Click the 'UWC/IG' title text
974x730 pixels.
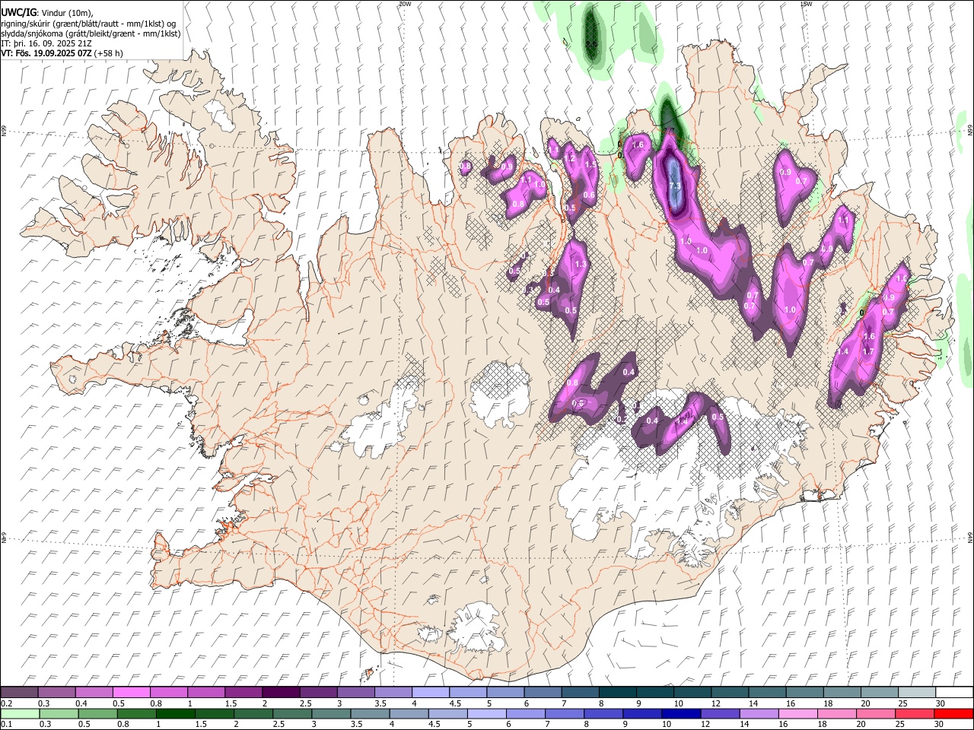[x=18, y=12]
